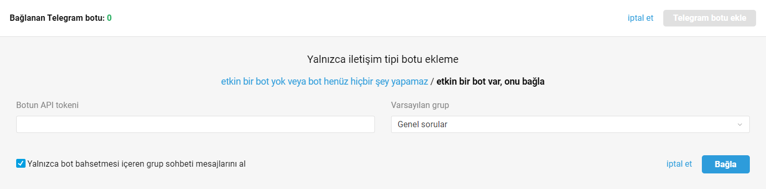Select 'etkin bir bot yok veya bot henüz' option
The image size is (766, 189).
[324, 82]
